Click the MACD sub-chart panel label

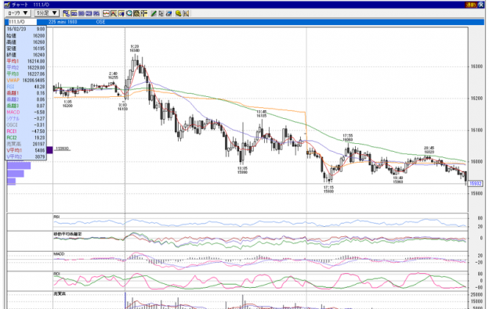(x=59, y=254)
